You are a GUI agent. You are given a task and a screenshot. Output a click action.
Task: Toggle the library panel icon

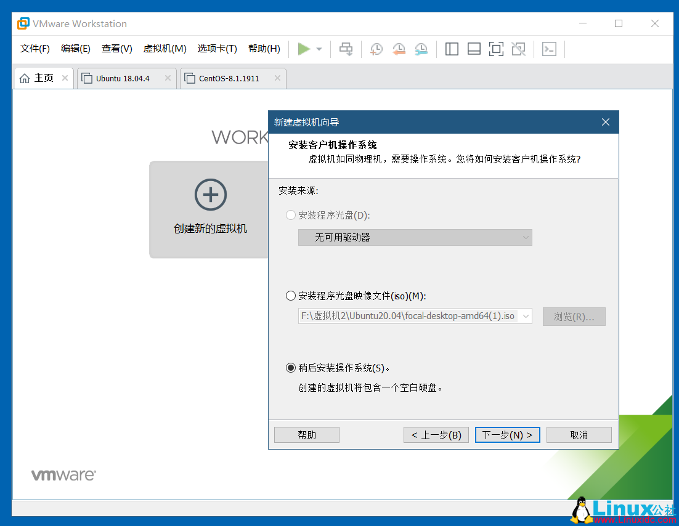click(452, 49)
